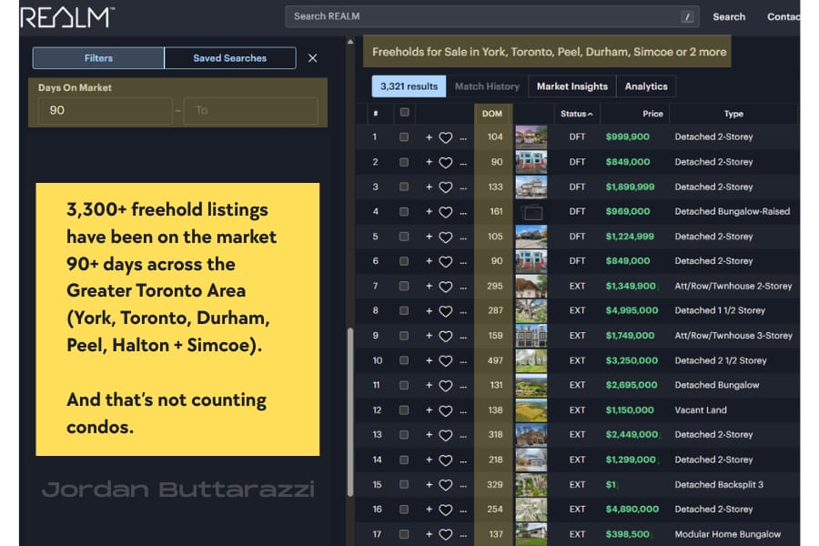Screen dimensions: 819x546
Task: Favorite the Vacant Land listing
Action: 446,410
